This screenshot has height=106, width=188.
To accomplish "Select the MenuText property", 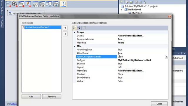I will (x=82, y=71).
